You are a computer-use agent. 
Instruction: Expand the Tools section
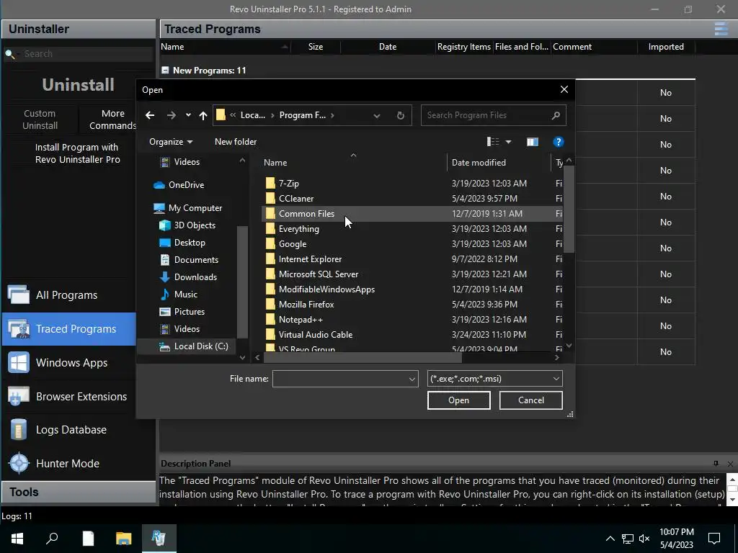tap(78, 493)
